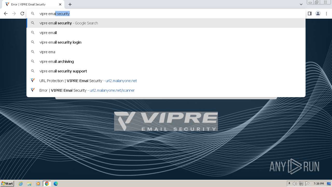
Task: Launch Internet Explorer from the taskbar
Action: (21, 184)
